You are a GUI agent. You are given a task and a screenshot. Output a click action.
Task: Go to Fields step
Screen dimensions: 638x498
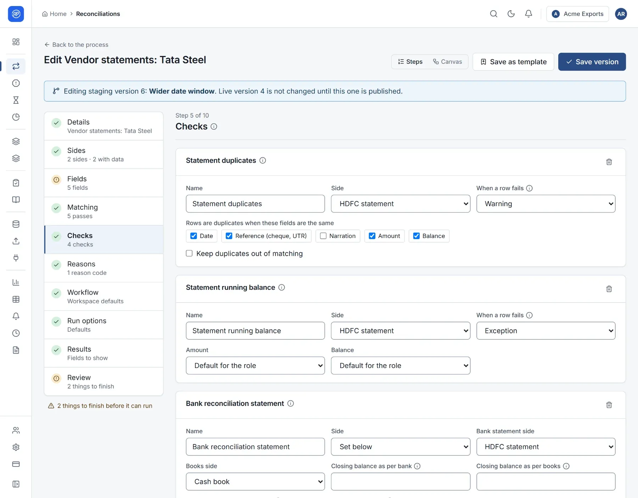[x=103, y=183]
